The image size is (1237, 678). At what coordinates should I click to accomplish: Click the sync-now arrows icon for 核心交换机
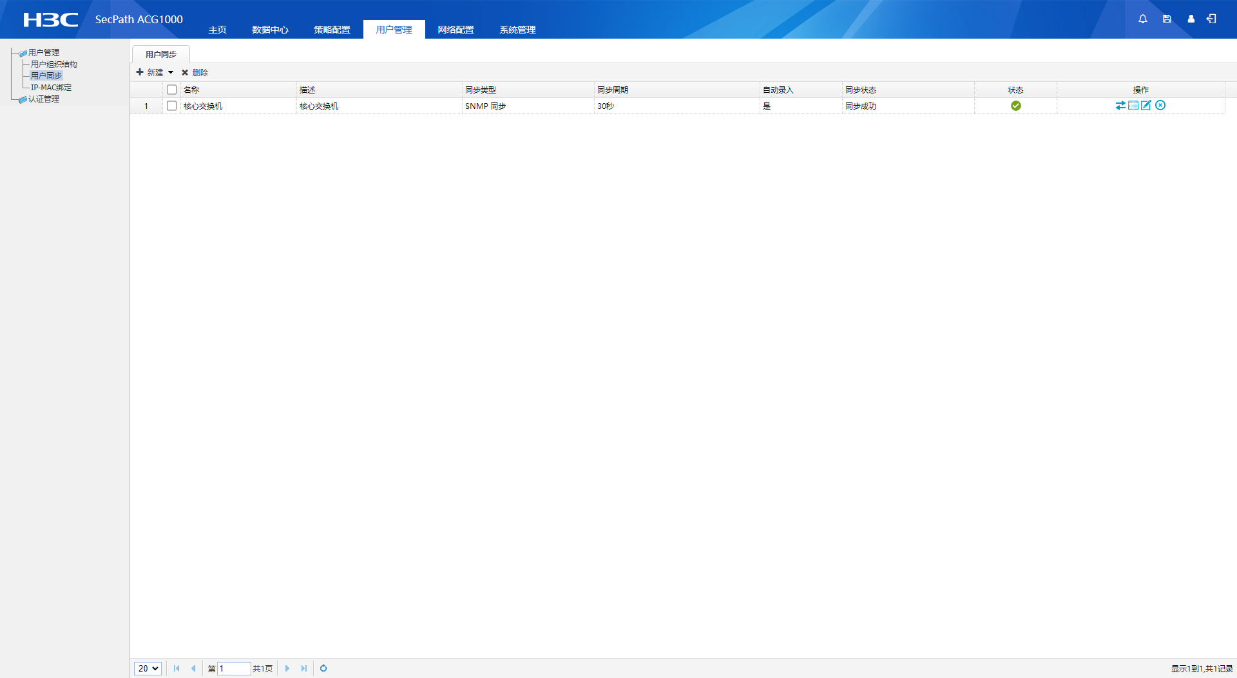[x=1121, y=106]
